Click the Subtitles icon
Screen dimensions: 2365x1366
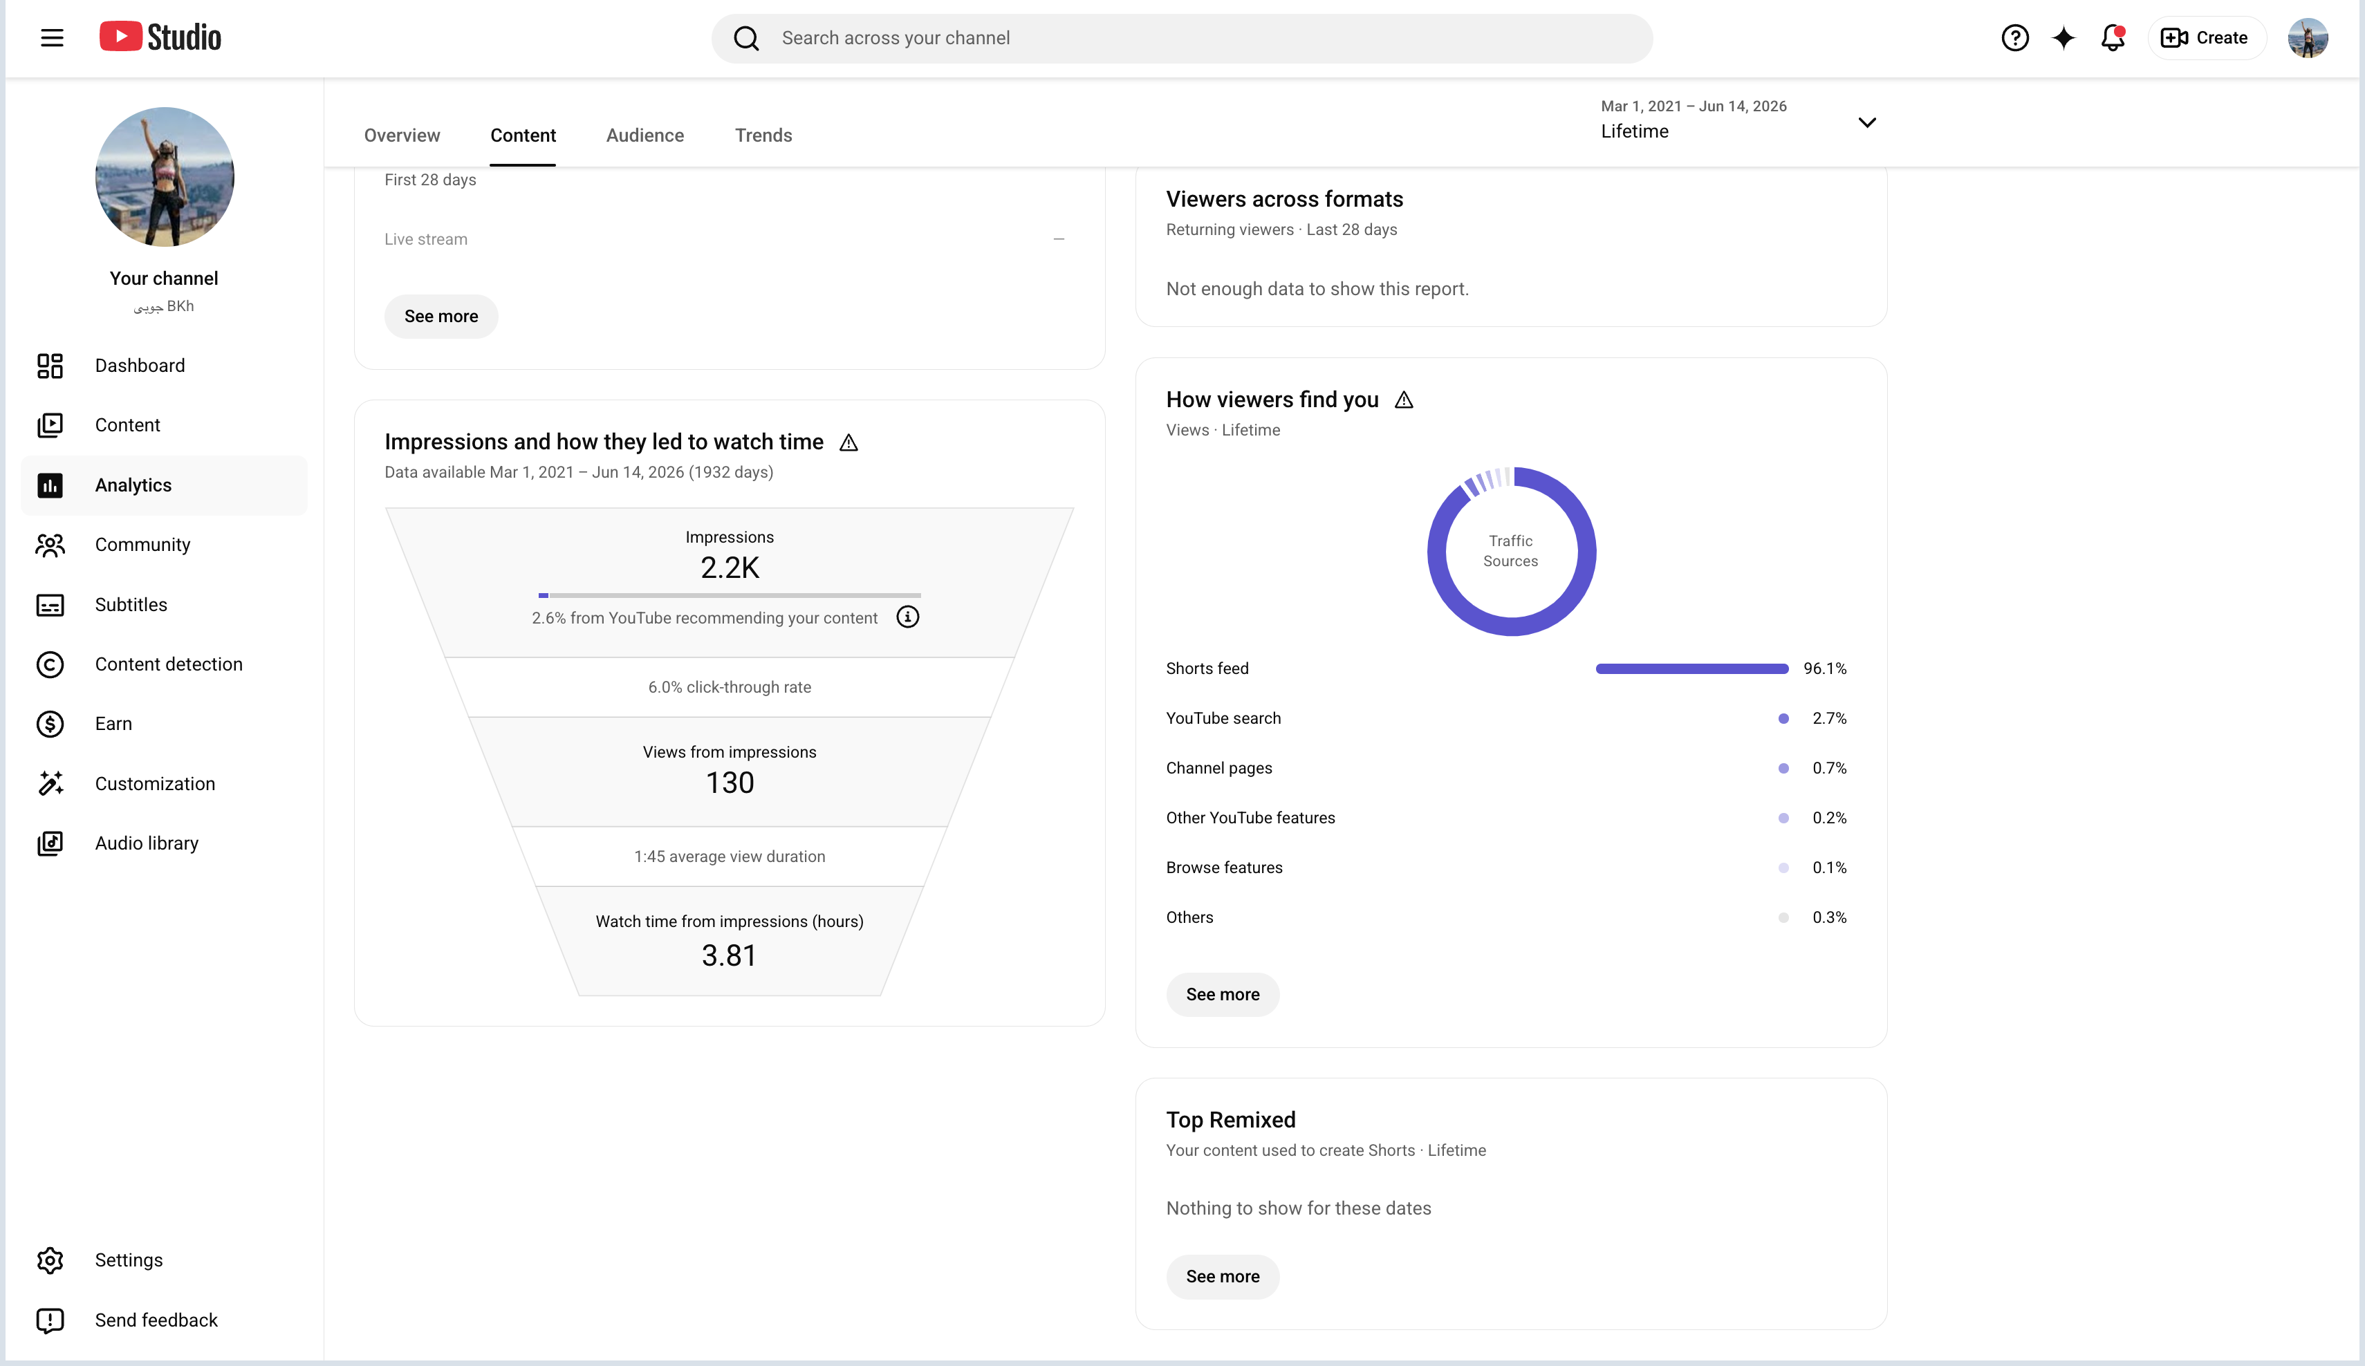[x=50, y=605]
